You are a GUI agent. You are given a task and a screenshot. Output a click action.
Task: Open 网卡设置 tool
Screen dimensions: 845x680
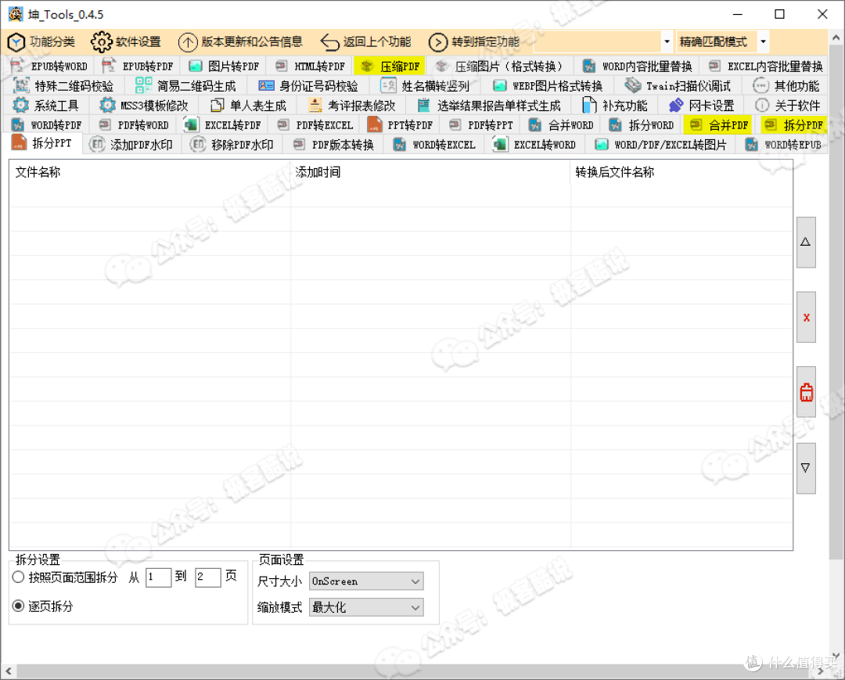[x=702, y=105]
